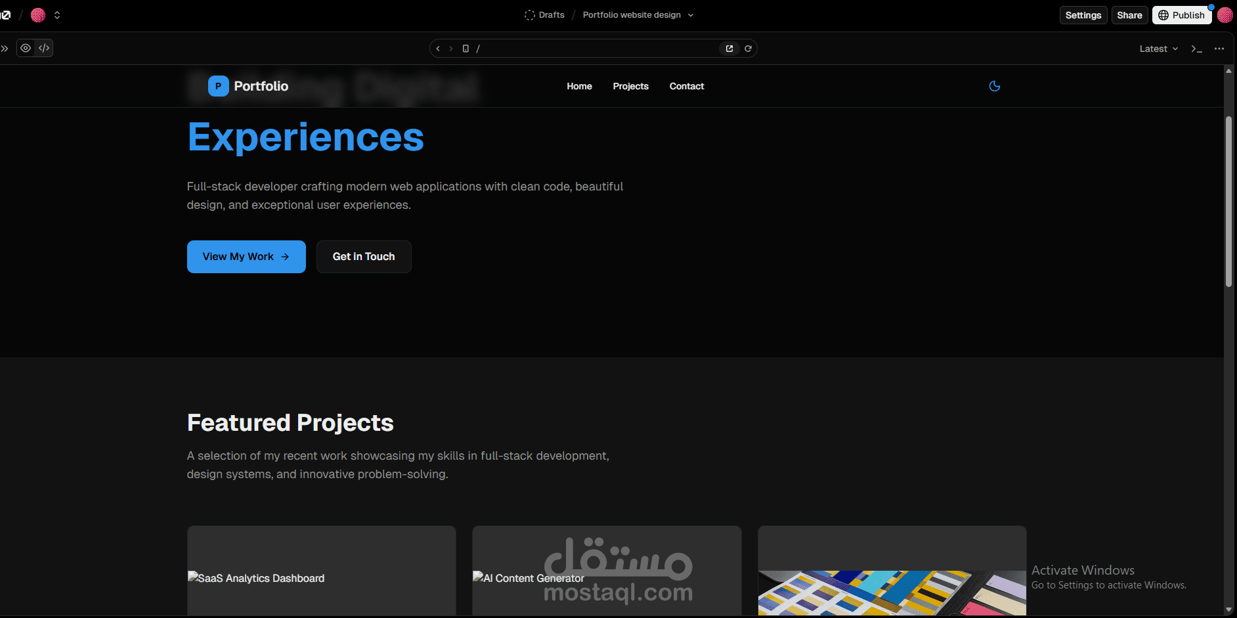Click the Publish button
The height and width of the screenshot is (618, 1237).
pos(1182,14)
